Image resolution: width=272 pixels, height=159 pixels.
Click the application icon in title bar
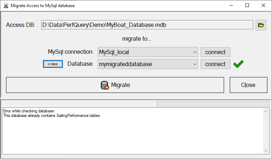(x=6, y=6)
